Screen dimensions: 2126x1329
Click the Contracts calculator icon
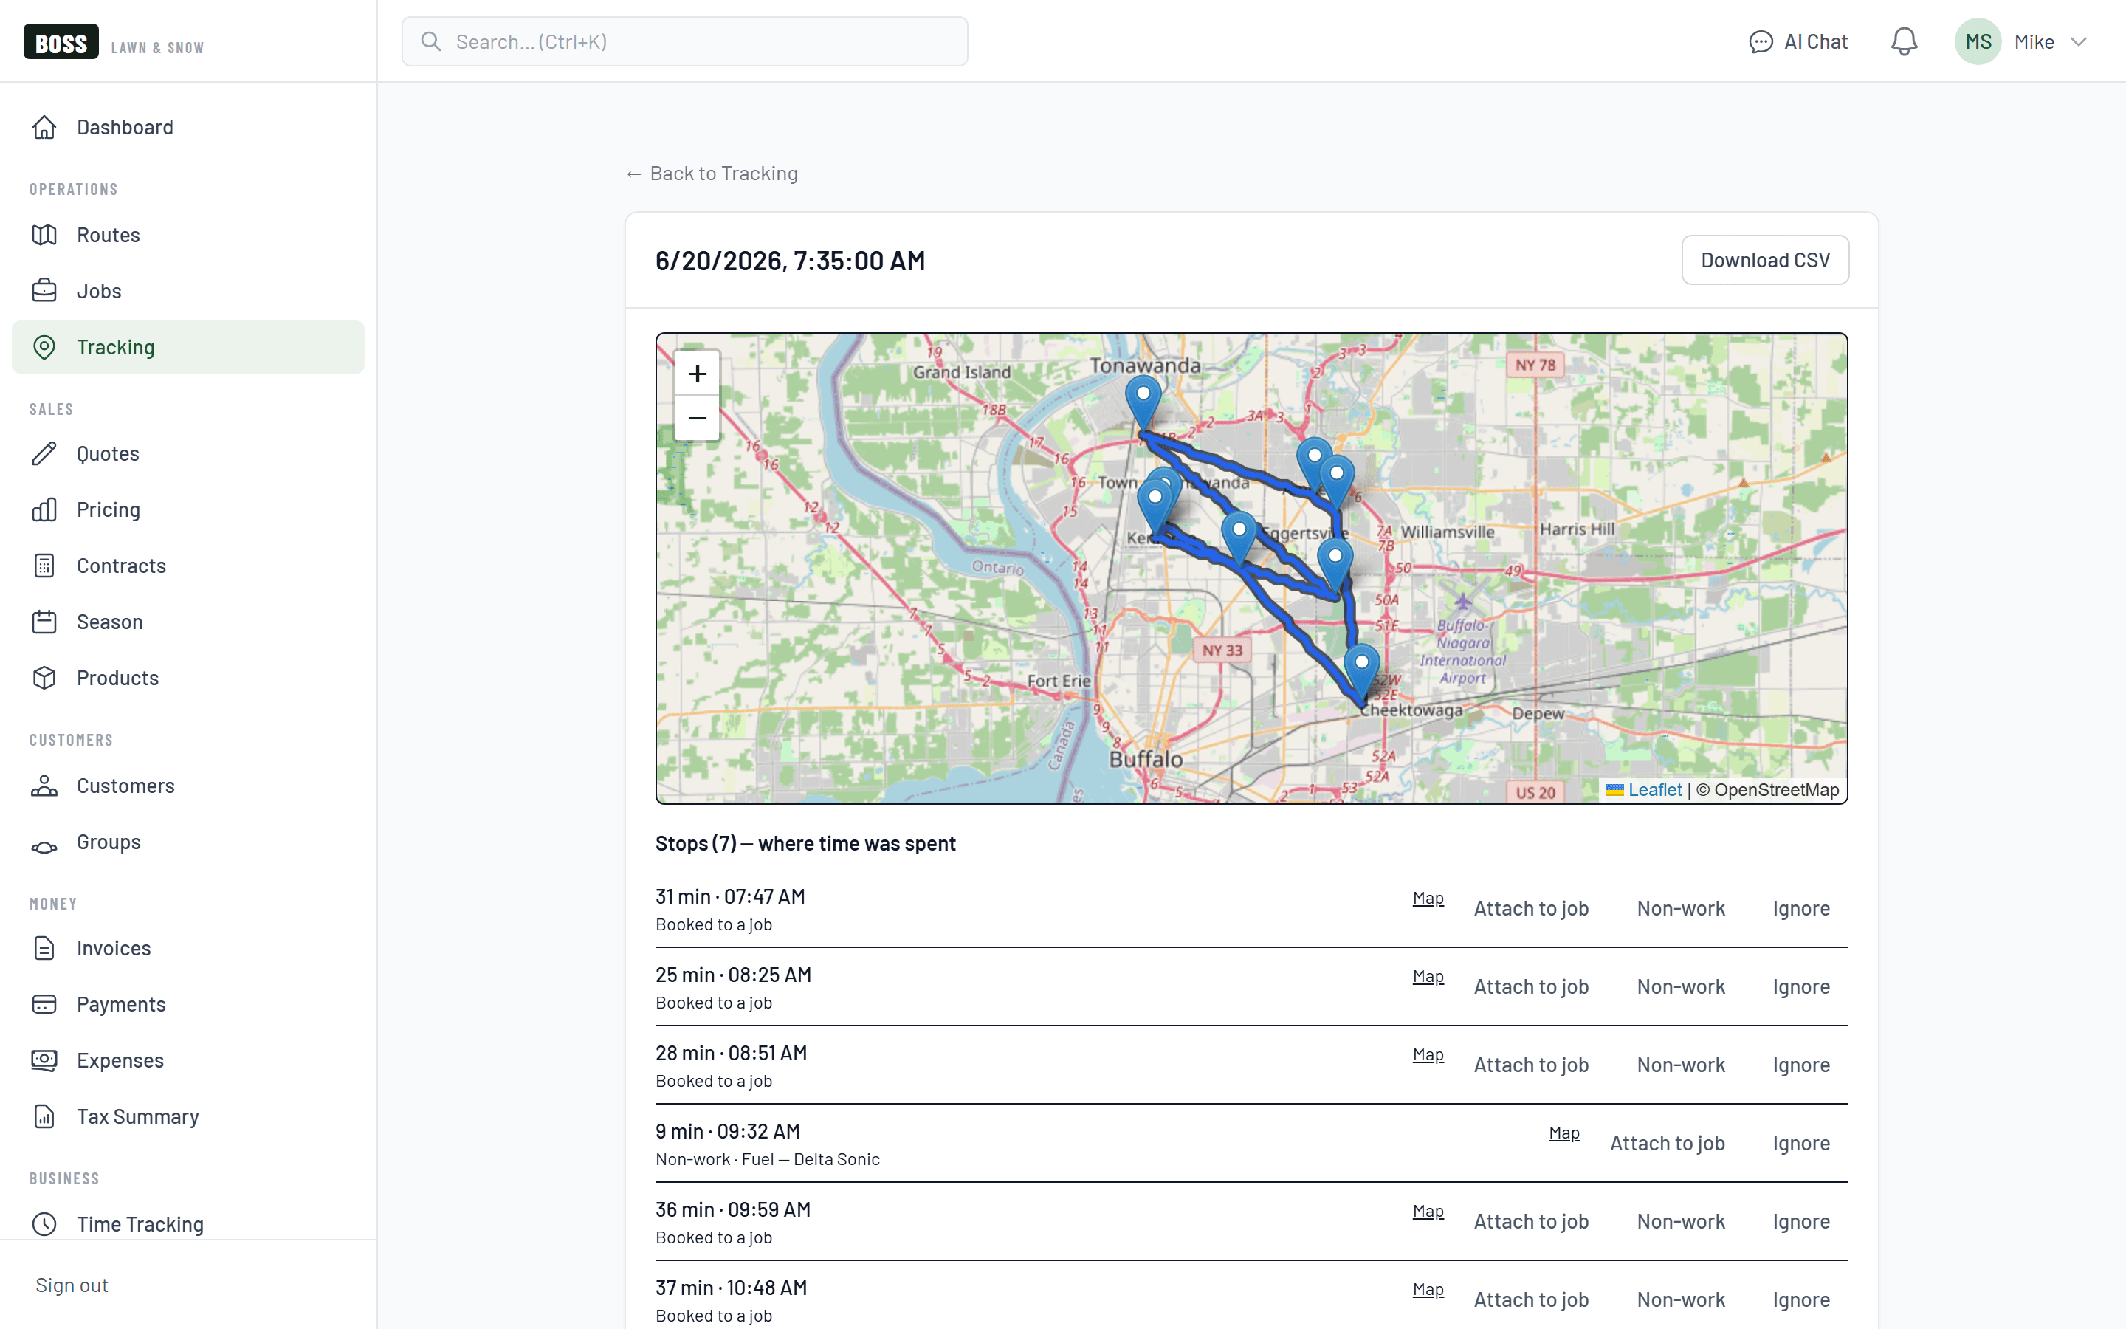(x=44, y=566)
